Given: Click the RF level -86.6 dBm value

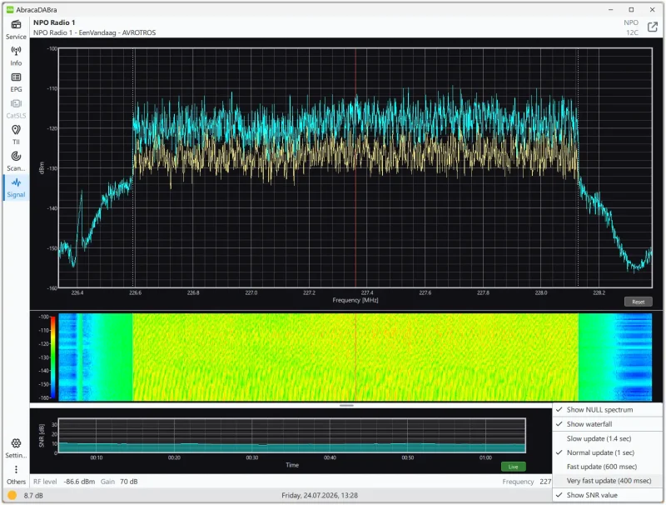Looking at the screenshot, I should [x=79, y=482].
